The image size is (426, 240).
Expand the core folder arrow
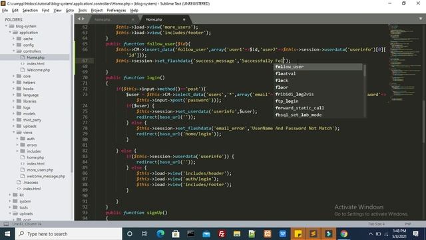tap(13, 76)
